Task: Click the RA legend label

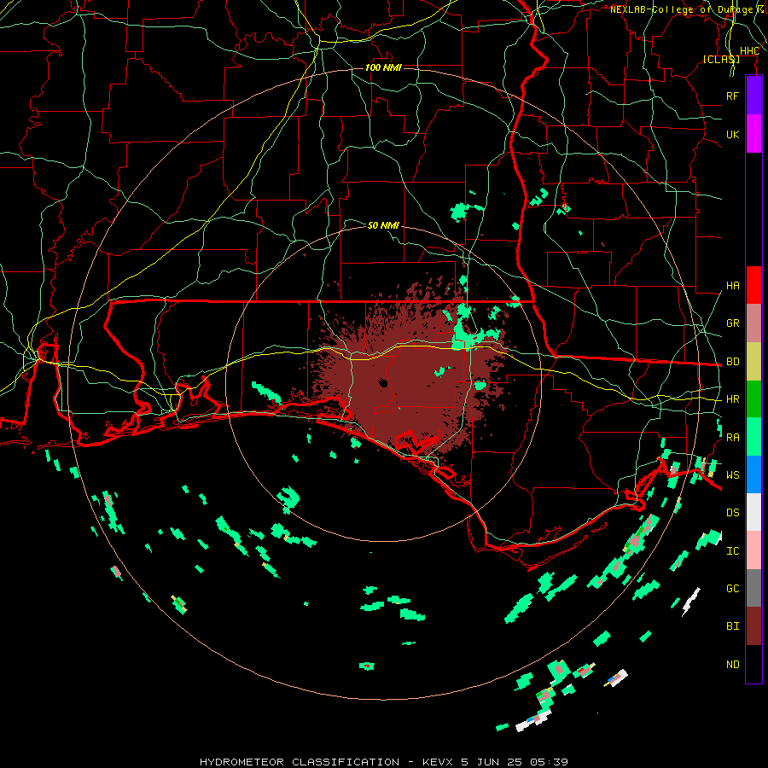Action: [733, 438]
